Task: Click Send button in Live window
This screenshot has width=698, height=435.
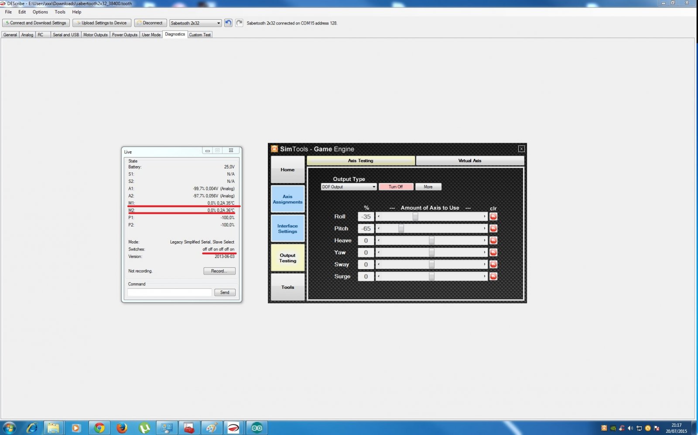Action: 225,292
